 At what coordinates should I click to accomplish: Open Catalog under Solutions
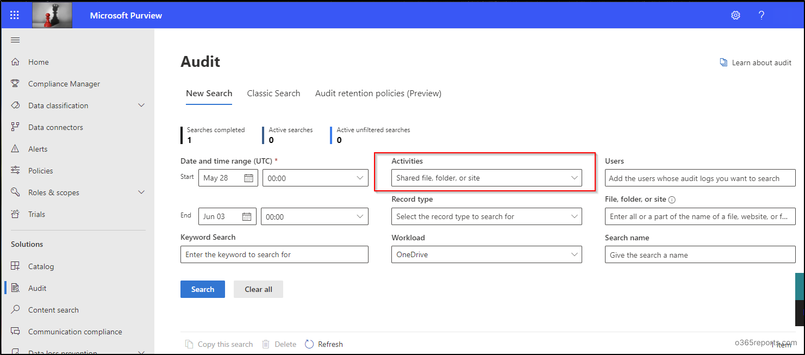pyautogui.click(x=42, y=266)
